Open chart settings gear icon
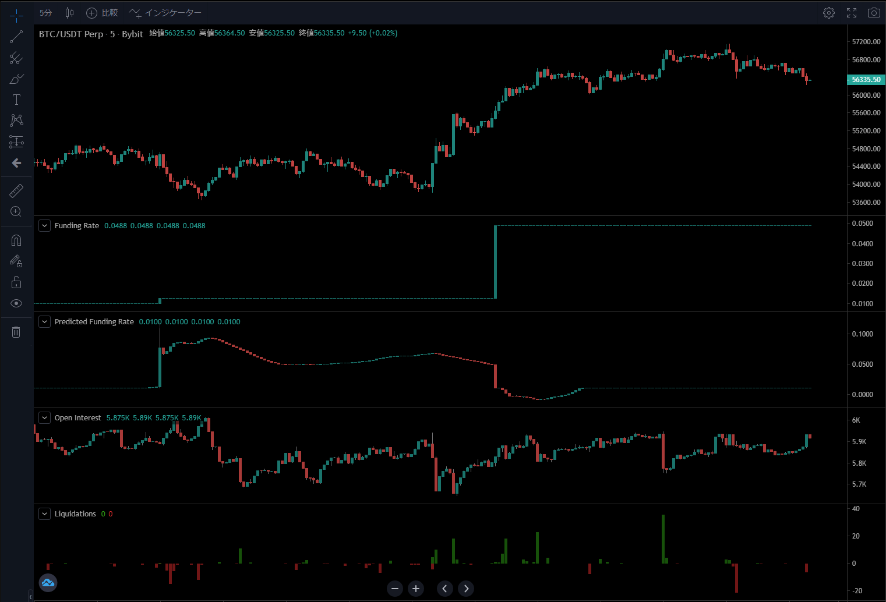Viewport: 886px width, 602px height. [x=829, y=13]
